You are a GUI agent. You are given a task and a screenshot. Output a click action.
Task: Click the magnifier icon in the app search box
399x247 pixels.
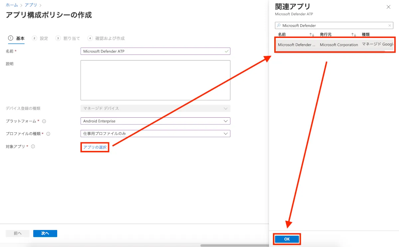point(279,26)
